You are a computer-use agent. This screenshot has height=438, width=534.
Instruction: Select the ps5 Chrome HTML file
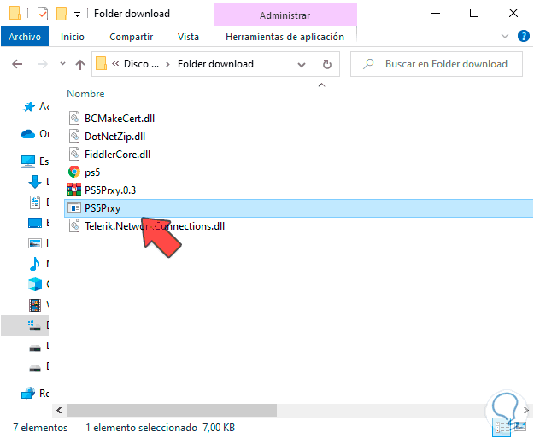click(x=92, y=172)
